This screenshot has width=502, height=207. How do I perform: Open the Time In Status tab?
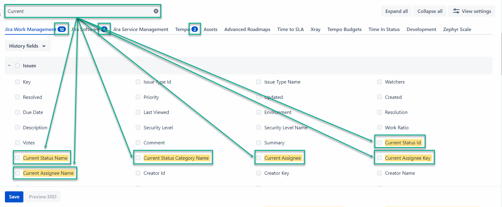384,29
